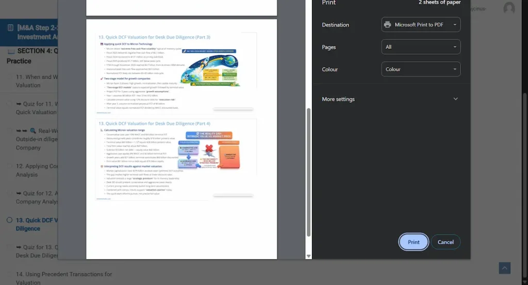Open the Destination dropdown
528x285 pixels.
[421, 25]
